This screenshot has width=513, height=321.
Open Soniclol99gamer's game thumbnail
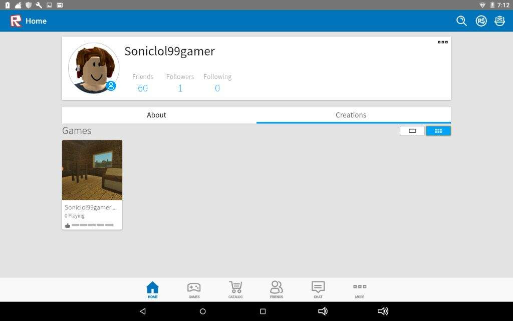(x=92, y=170)
